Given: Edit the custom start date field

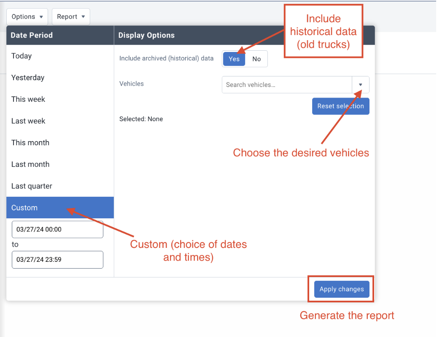Looking at the screenshot, I should click(57, 229).
